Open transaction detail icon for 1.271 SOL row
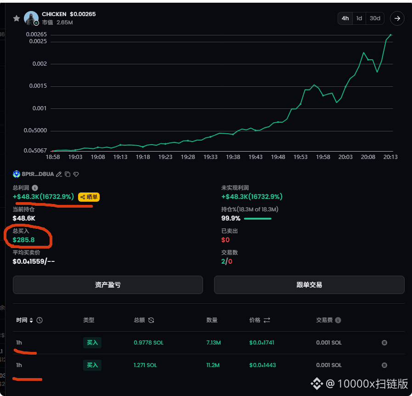412x396 pixels. pyautogui.click(x=384, y=365)
